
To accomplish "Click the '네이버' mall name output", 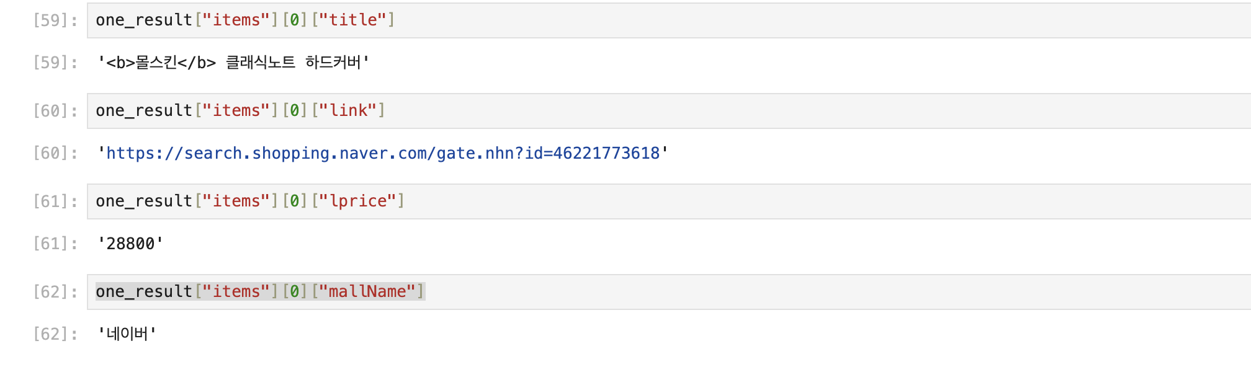I will click(127, 334).
